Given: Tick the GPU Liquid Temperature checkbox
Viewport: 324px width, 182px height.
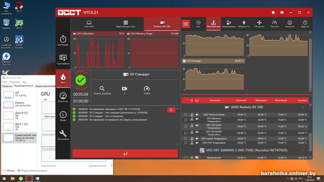Looking at the screenshot, I should [185, 138].
